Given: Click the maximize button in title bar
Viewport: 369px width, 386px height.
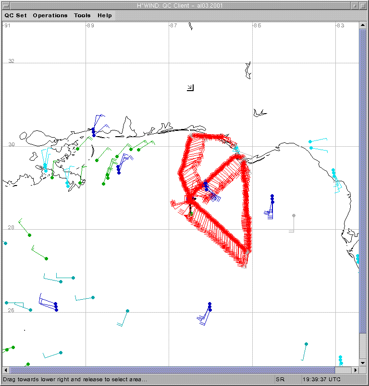Looking at the screenshot, I should [363, 5].
